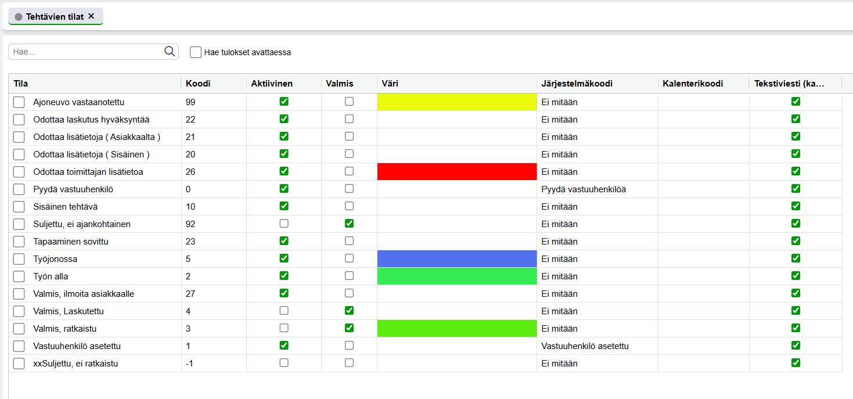Click lime color of Valmis, ratkaistu
Image resolution: width=853 pixels, height=399 pixels.
[457, 329]
